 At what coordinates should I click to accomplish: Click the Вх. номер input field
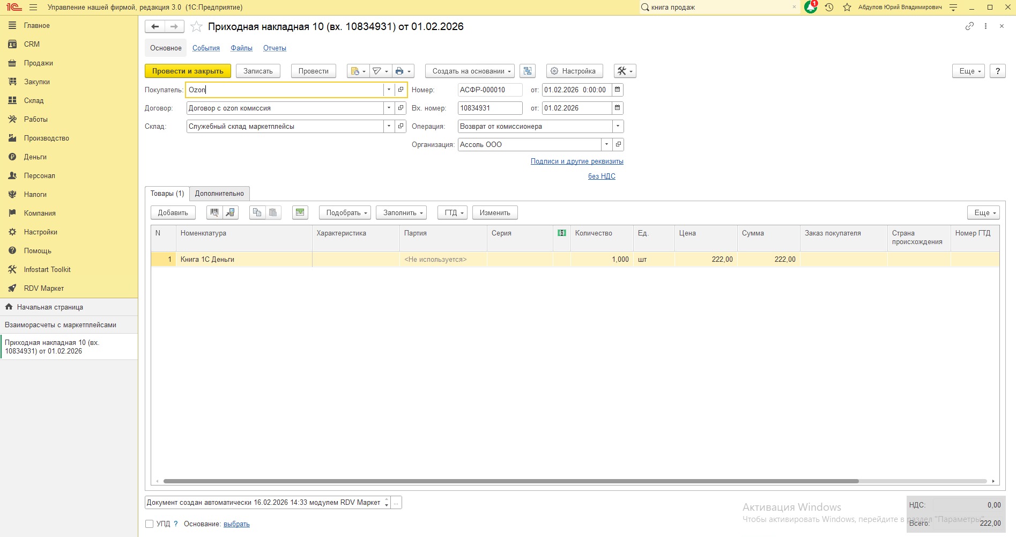(490, 108)
